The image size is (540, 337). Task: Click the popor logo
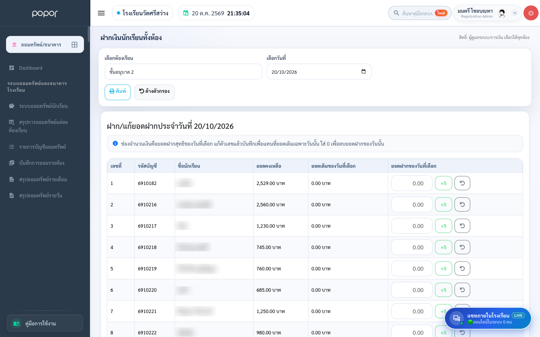click(45, 13)
